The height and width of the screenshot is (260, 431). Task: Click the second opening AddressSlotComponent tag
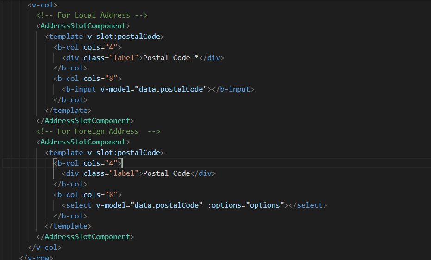pyautogui.click(x=83, y=142)
